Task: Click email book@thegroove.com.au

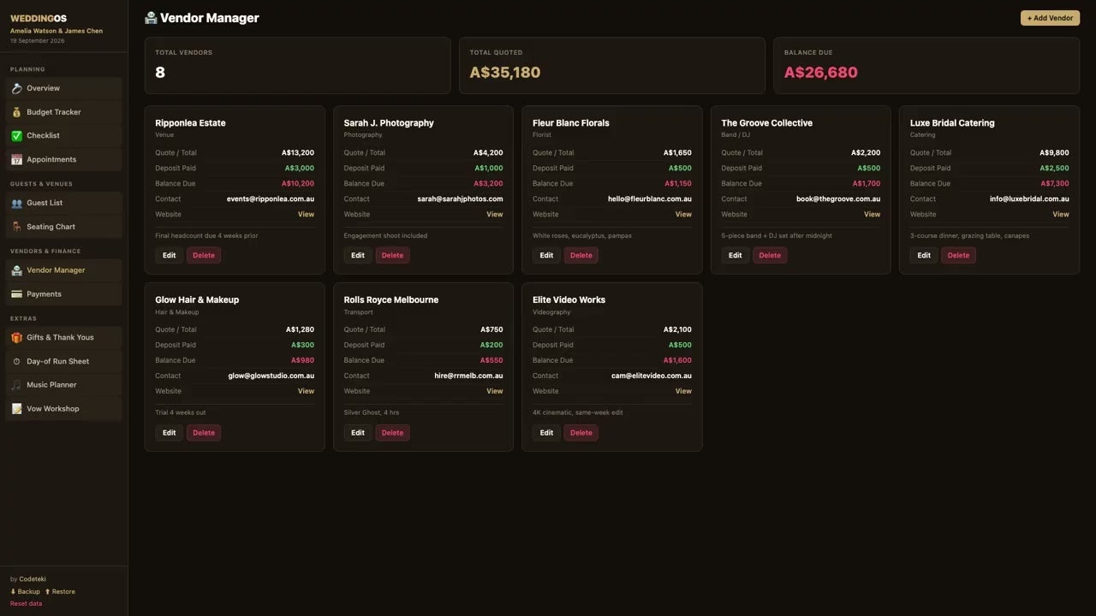Action: [838, 199]
